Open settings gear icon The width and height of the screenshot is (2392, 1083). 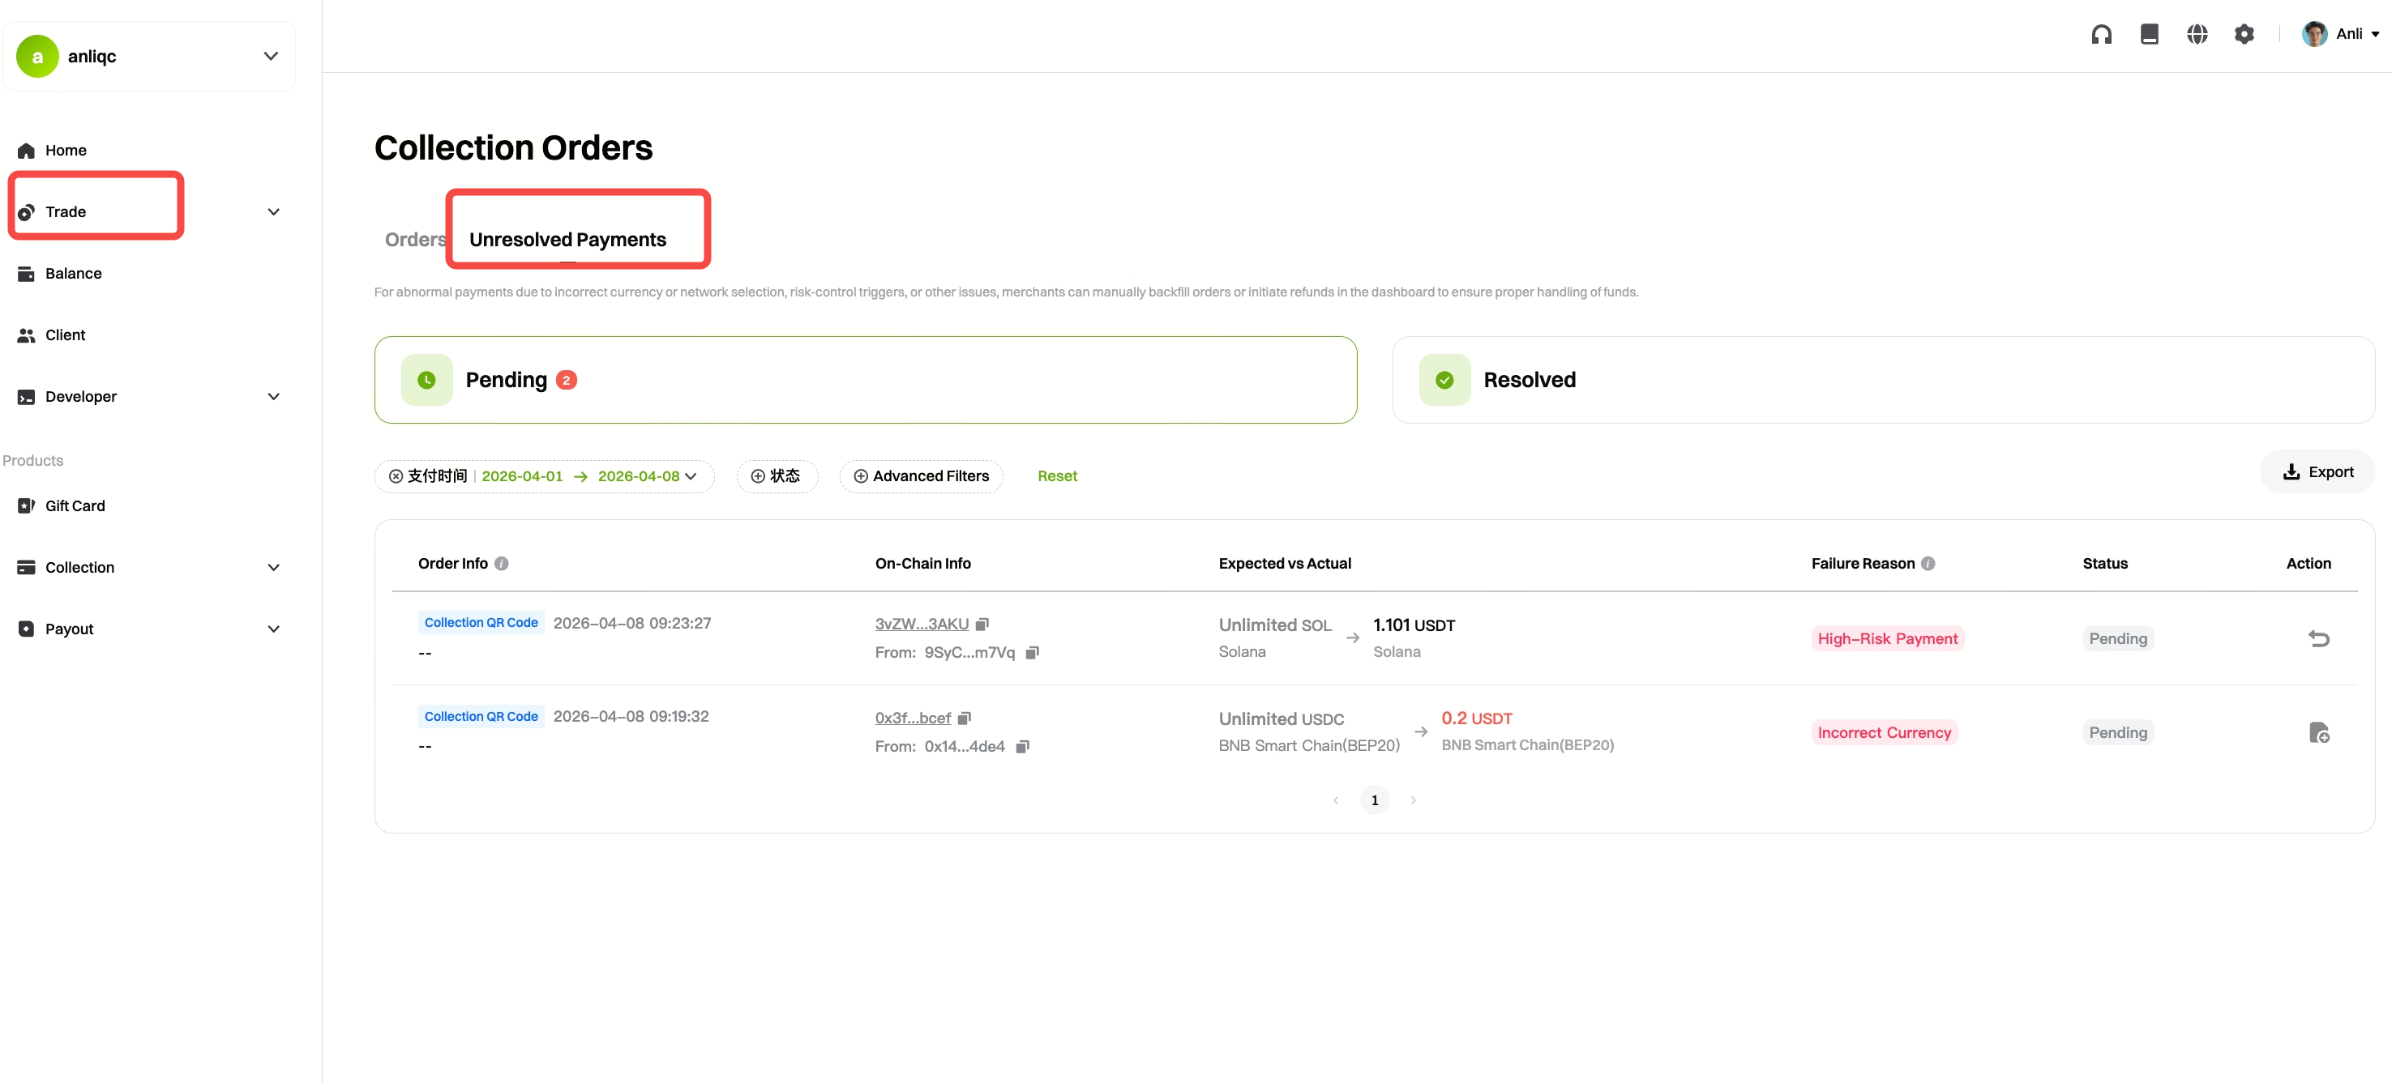pyautogui.click(x=2244, y=34)
